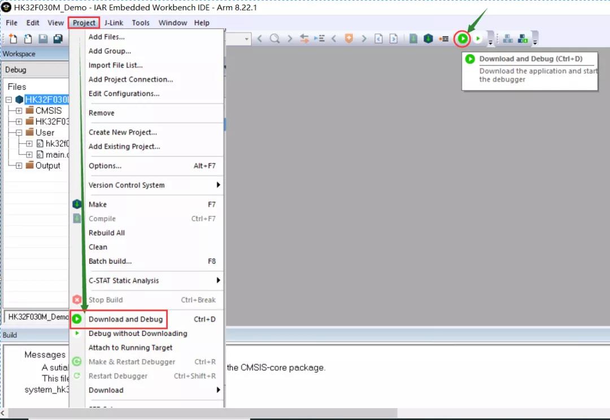Image resolution: width=610 pixels, height=420 pixels.
Task: Open the Window menu
Action: [173, 23]
